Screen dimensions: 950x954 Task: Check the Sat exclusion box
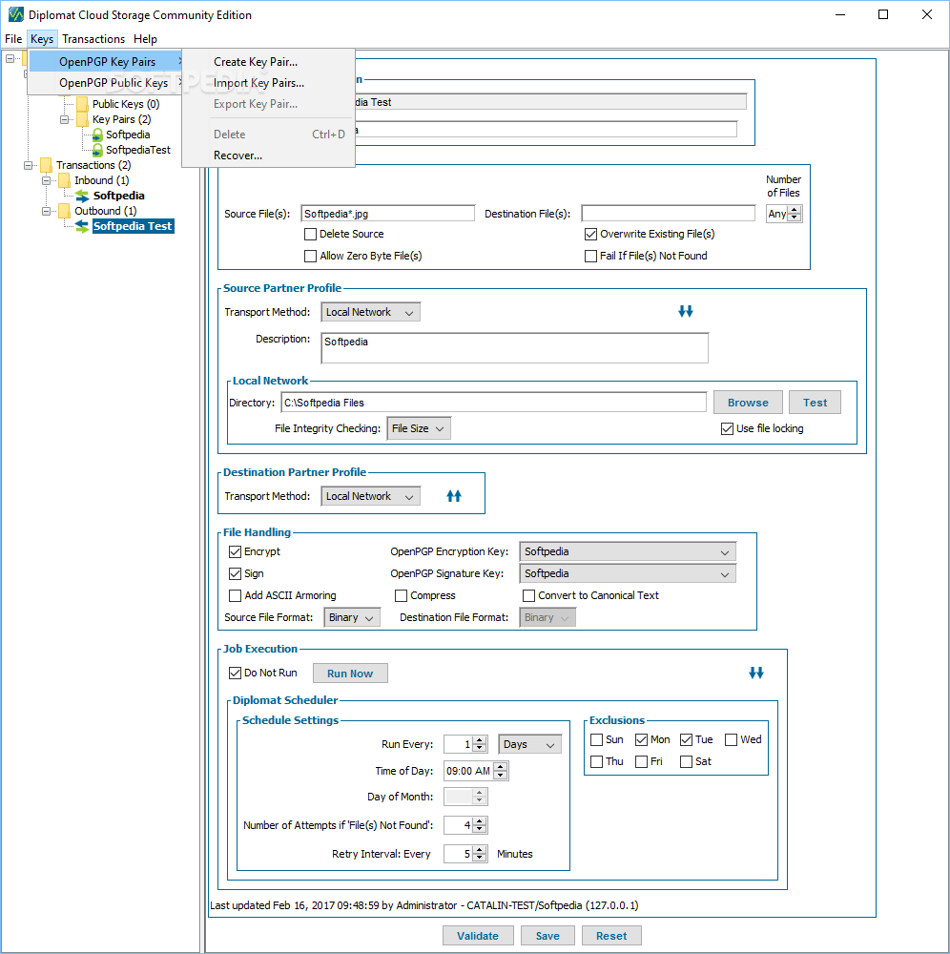click(x=686, y=761)
